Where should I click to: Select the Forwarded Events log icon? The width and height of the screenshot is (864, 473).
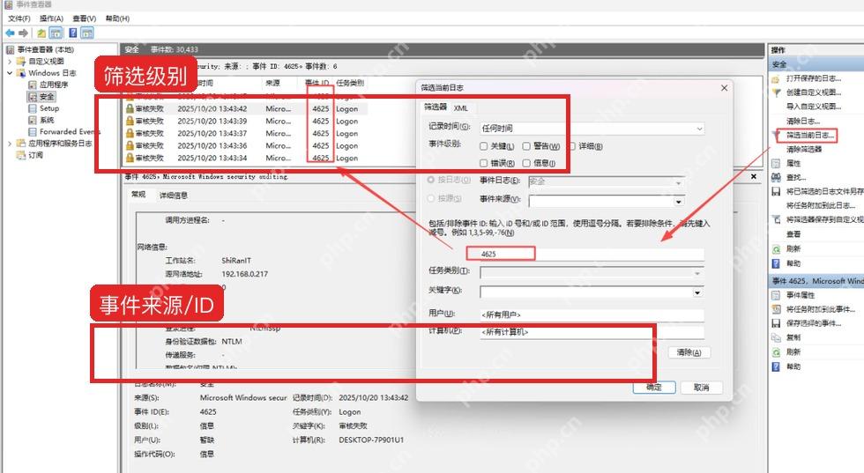pos(33,132)
